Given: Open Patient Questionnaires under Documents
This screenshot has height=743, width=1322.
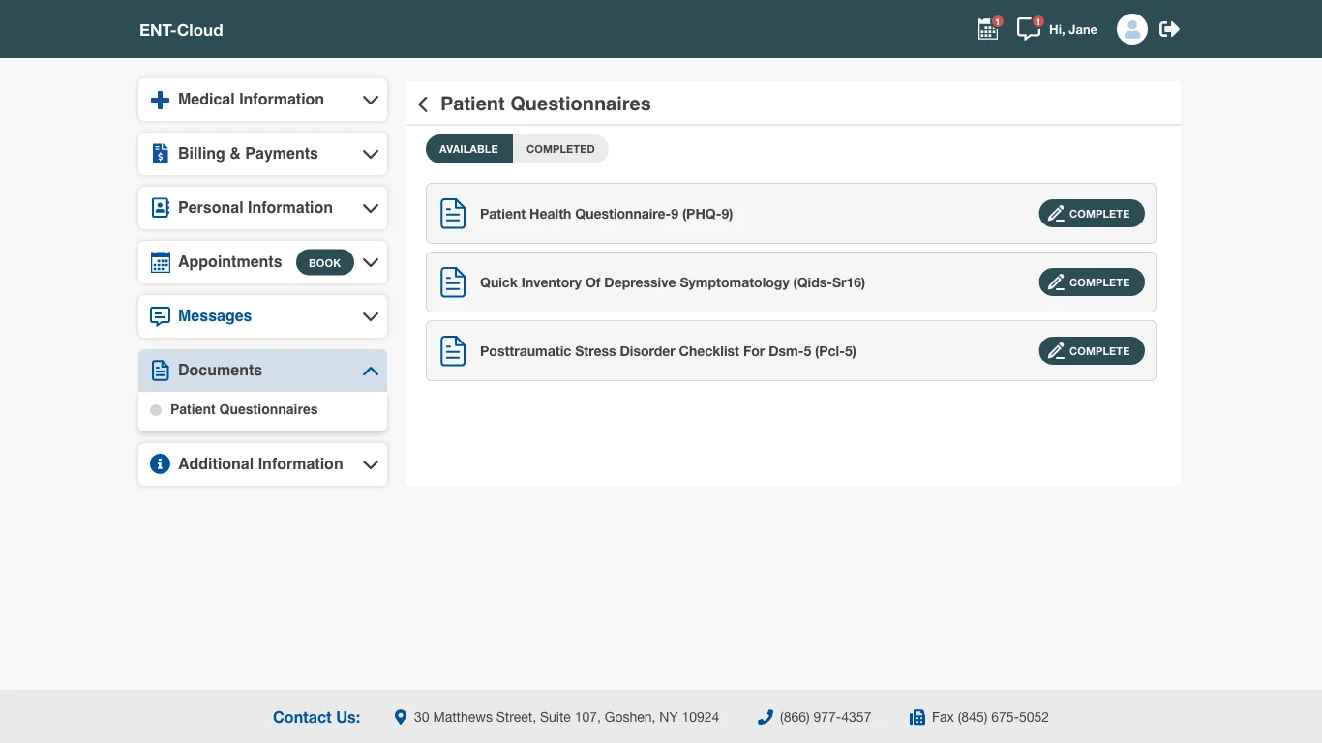Looking at the screenshot, I should coord(244,409).
